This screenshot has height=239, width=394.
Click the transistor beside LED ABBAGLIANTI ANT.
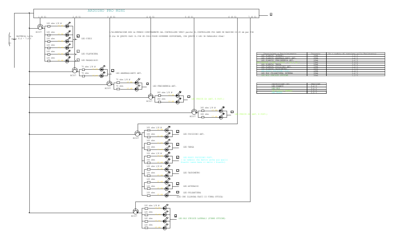(74, 70)
